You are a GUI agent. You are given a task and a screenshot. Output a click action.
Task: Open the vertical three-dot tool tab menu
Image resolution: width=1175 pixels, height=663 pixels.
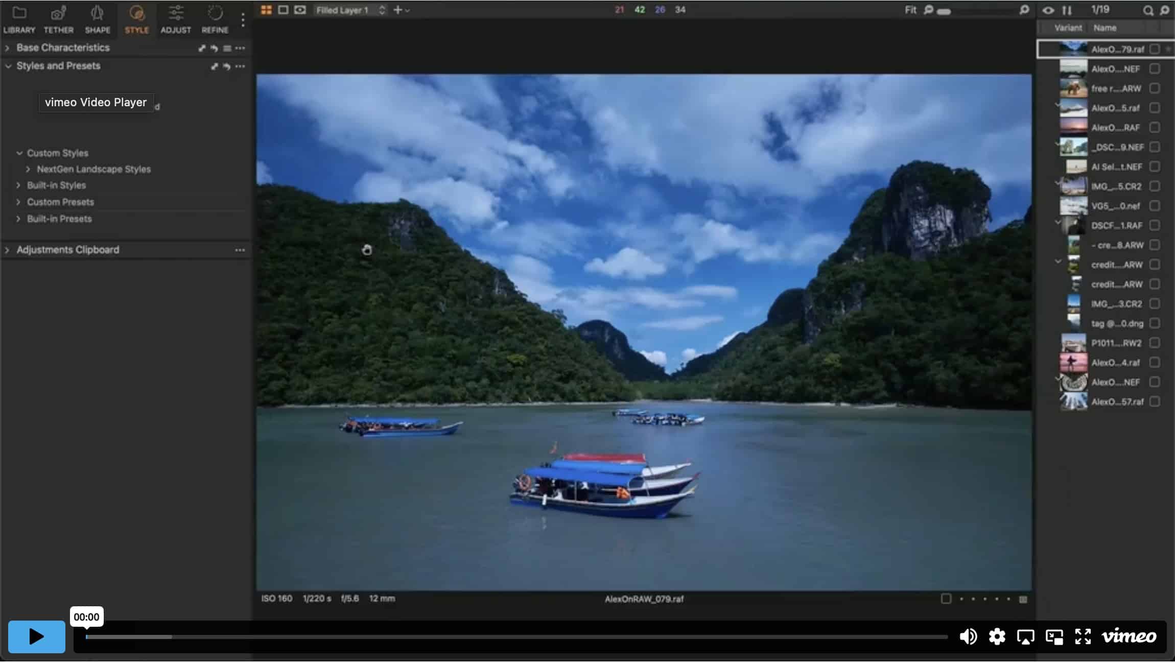point(243,20)
